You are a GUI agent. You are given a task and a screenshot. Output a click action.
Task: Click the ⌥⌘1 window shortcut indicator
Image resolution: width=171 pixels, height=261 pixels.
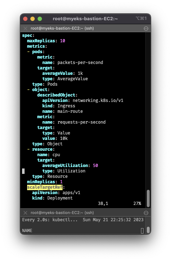click(x=141, y=18)
